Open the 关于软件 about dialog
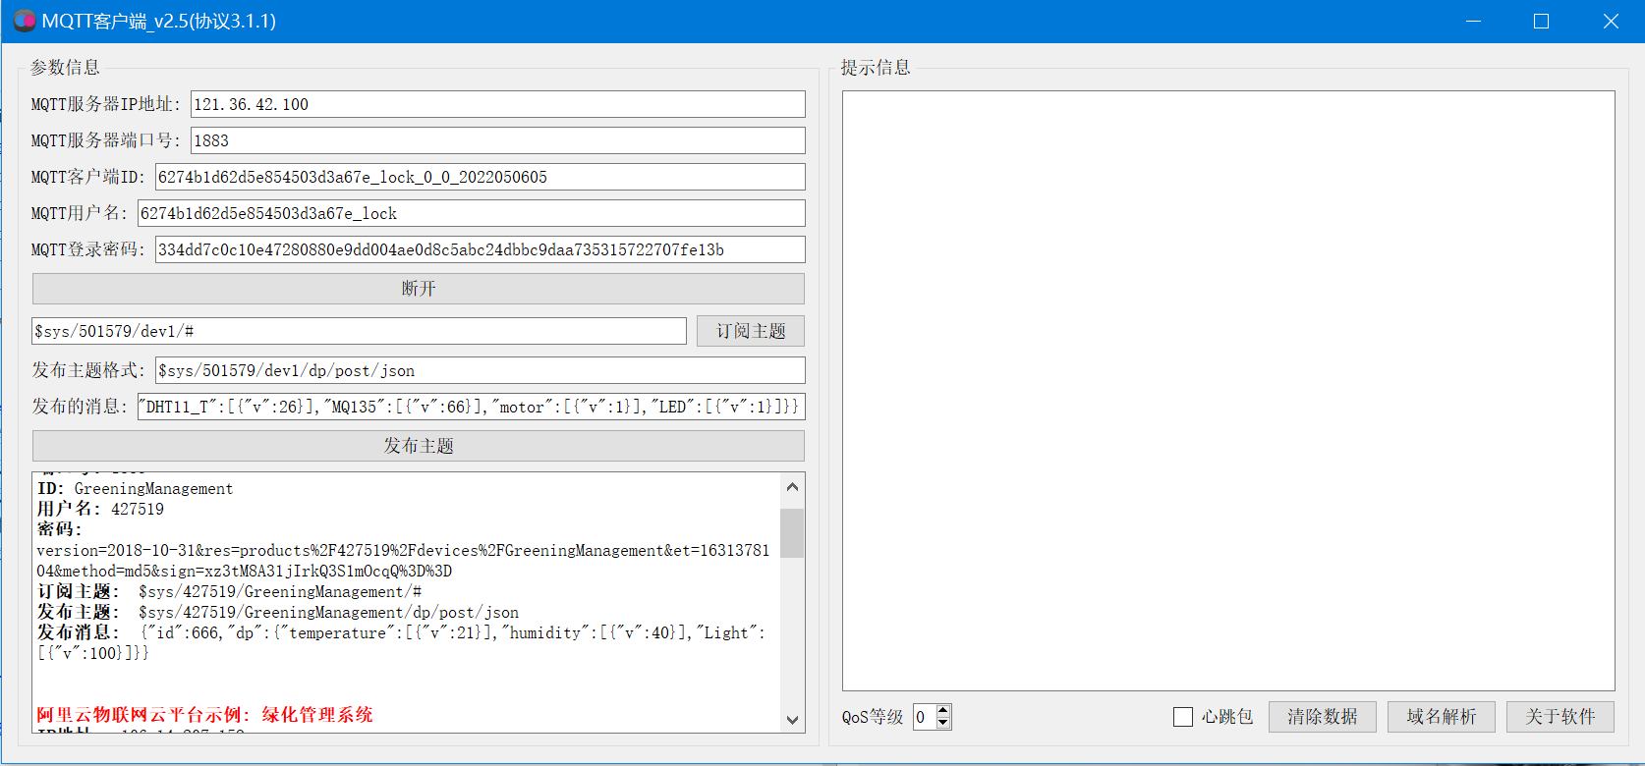 tap(1560, 717)
